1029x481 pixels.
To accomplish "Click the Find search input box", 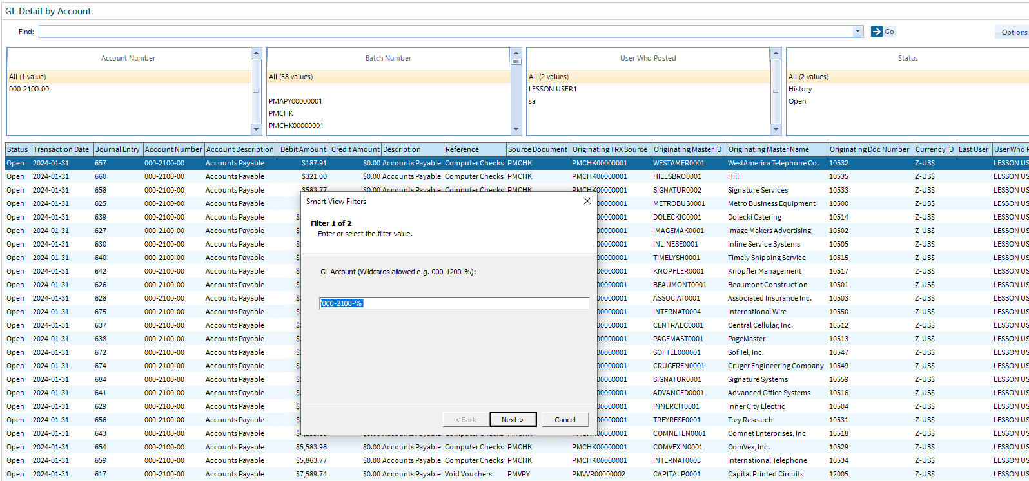I will point(446,32).
